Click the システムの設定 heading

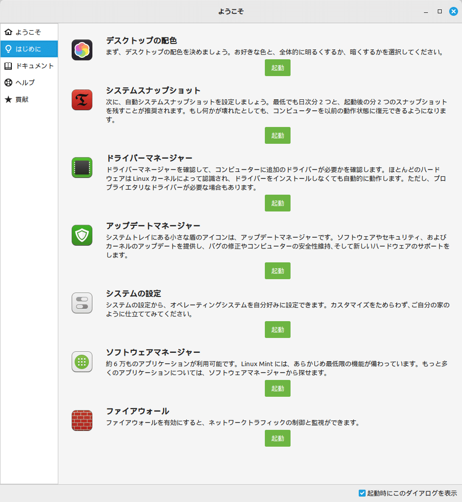click(x=133, y=293)
